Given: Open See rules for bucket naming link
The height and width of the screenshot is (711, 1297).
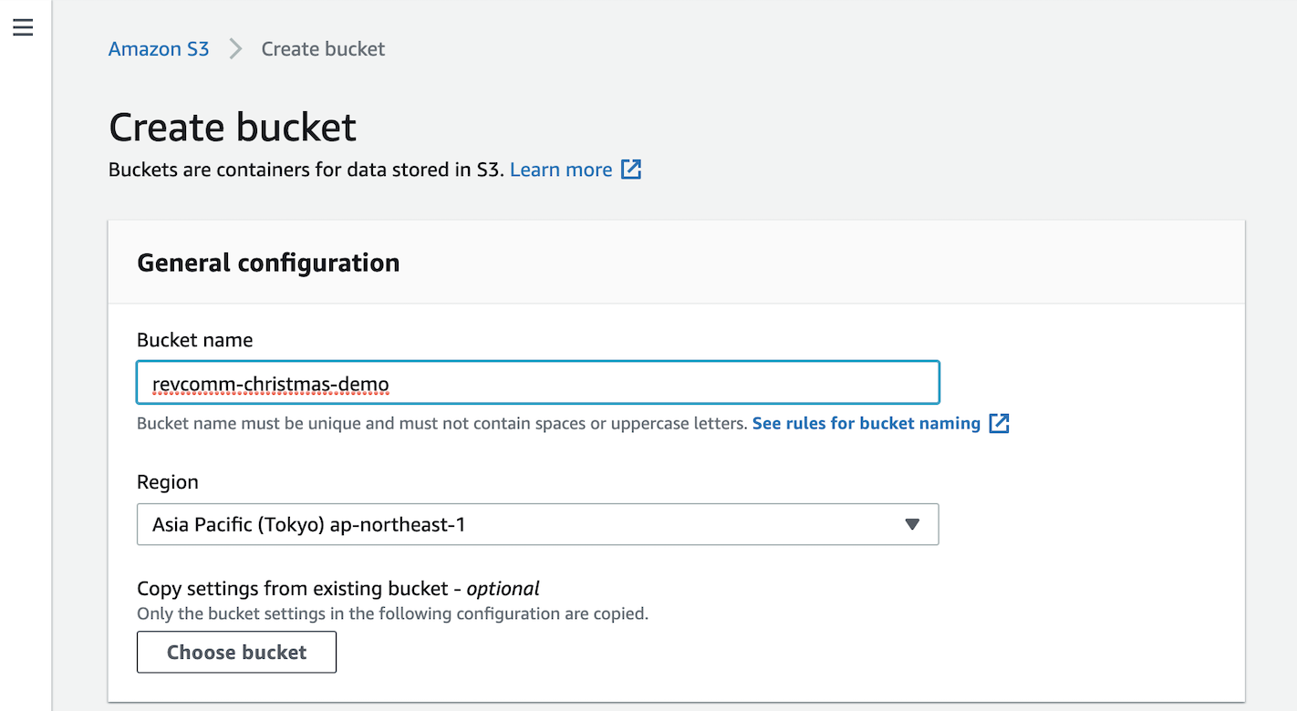Looking at the screenshot, I should (x=866, y=423).
